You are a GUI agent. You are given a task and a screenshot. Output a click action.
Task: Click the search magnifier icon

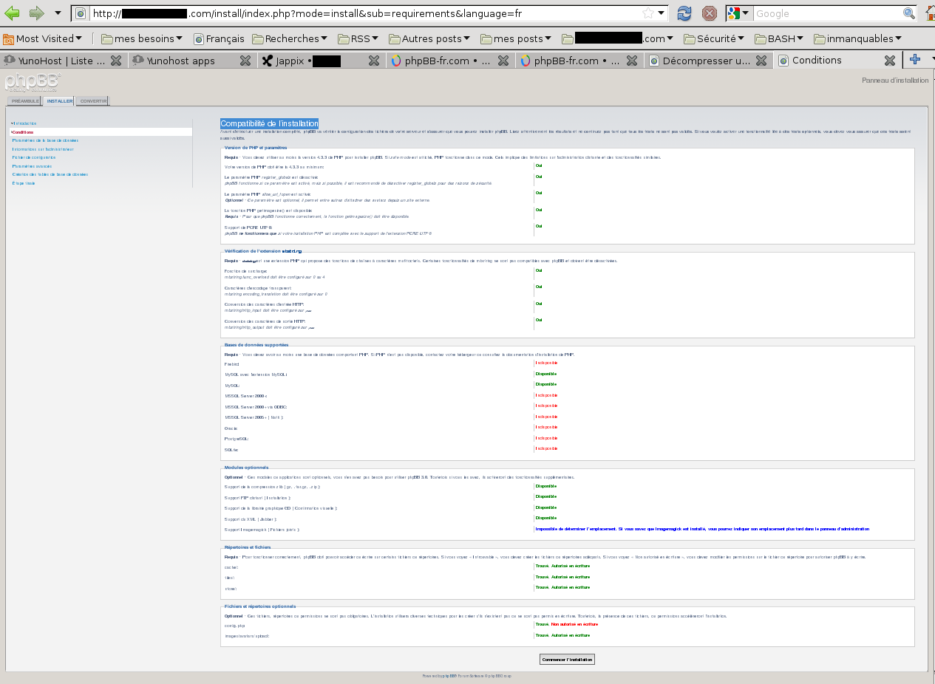coord(909,13)
